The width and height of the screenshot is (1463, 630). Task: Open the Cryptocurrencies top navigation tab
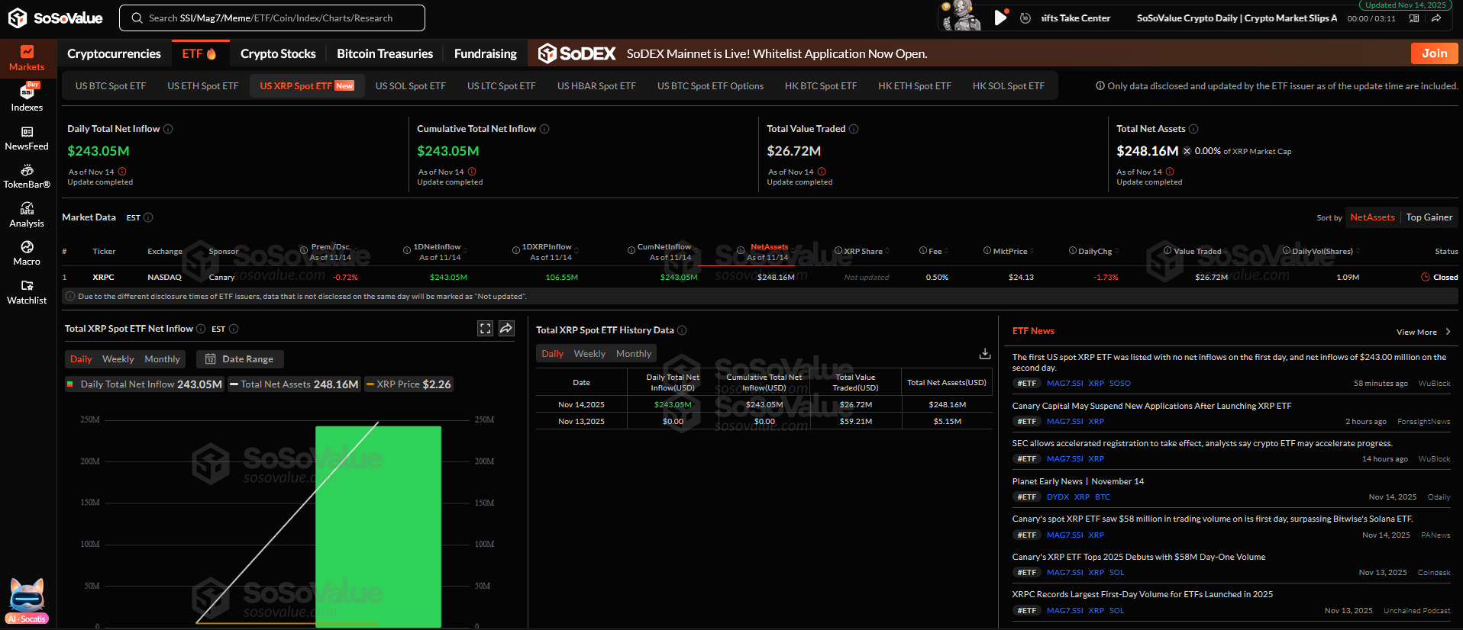114,53
